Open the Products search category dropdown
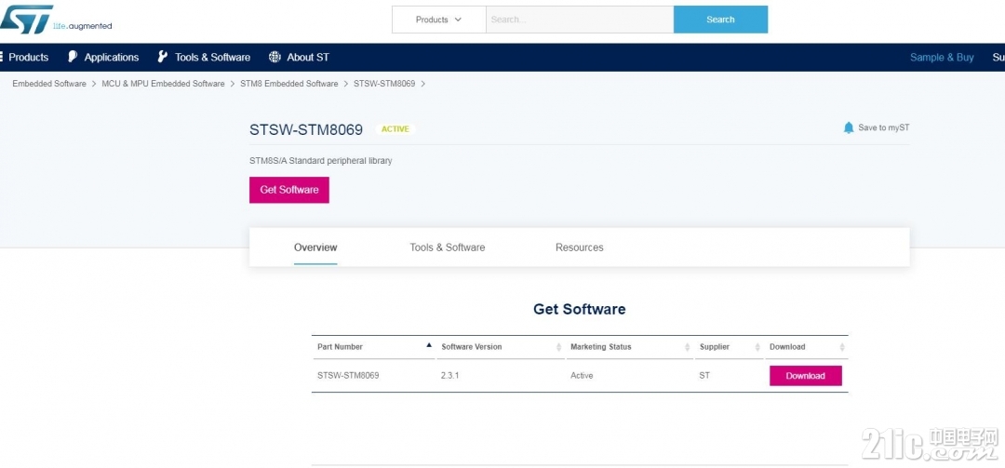This screenshot has width=1005, height=468. [439, 20]
